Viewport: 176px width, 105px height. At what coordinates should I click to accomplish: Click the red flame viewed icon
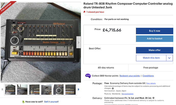[84, 12]
